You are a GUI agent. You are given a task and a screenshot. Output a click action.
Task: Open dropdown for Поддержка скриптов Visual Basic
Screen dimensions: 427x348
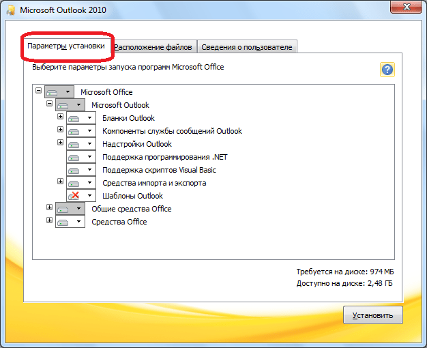click(81, 170)
